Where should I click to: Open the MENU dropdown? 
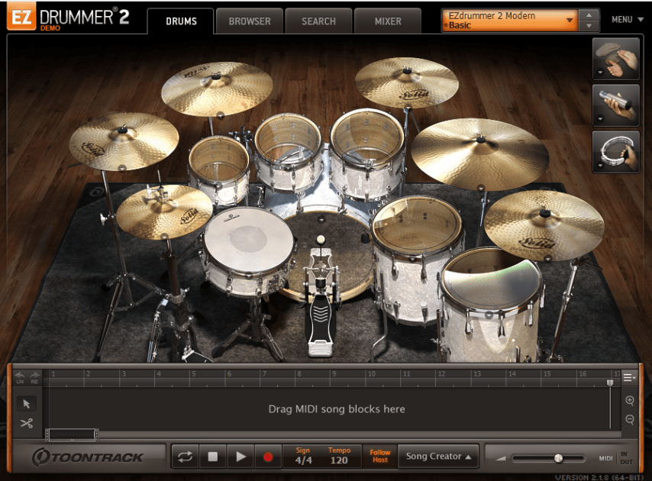(627, 20)
